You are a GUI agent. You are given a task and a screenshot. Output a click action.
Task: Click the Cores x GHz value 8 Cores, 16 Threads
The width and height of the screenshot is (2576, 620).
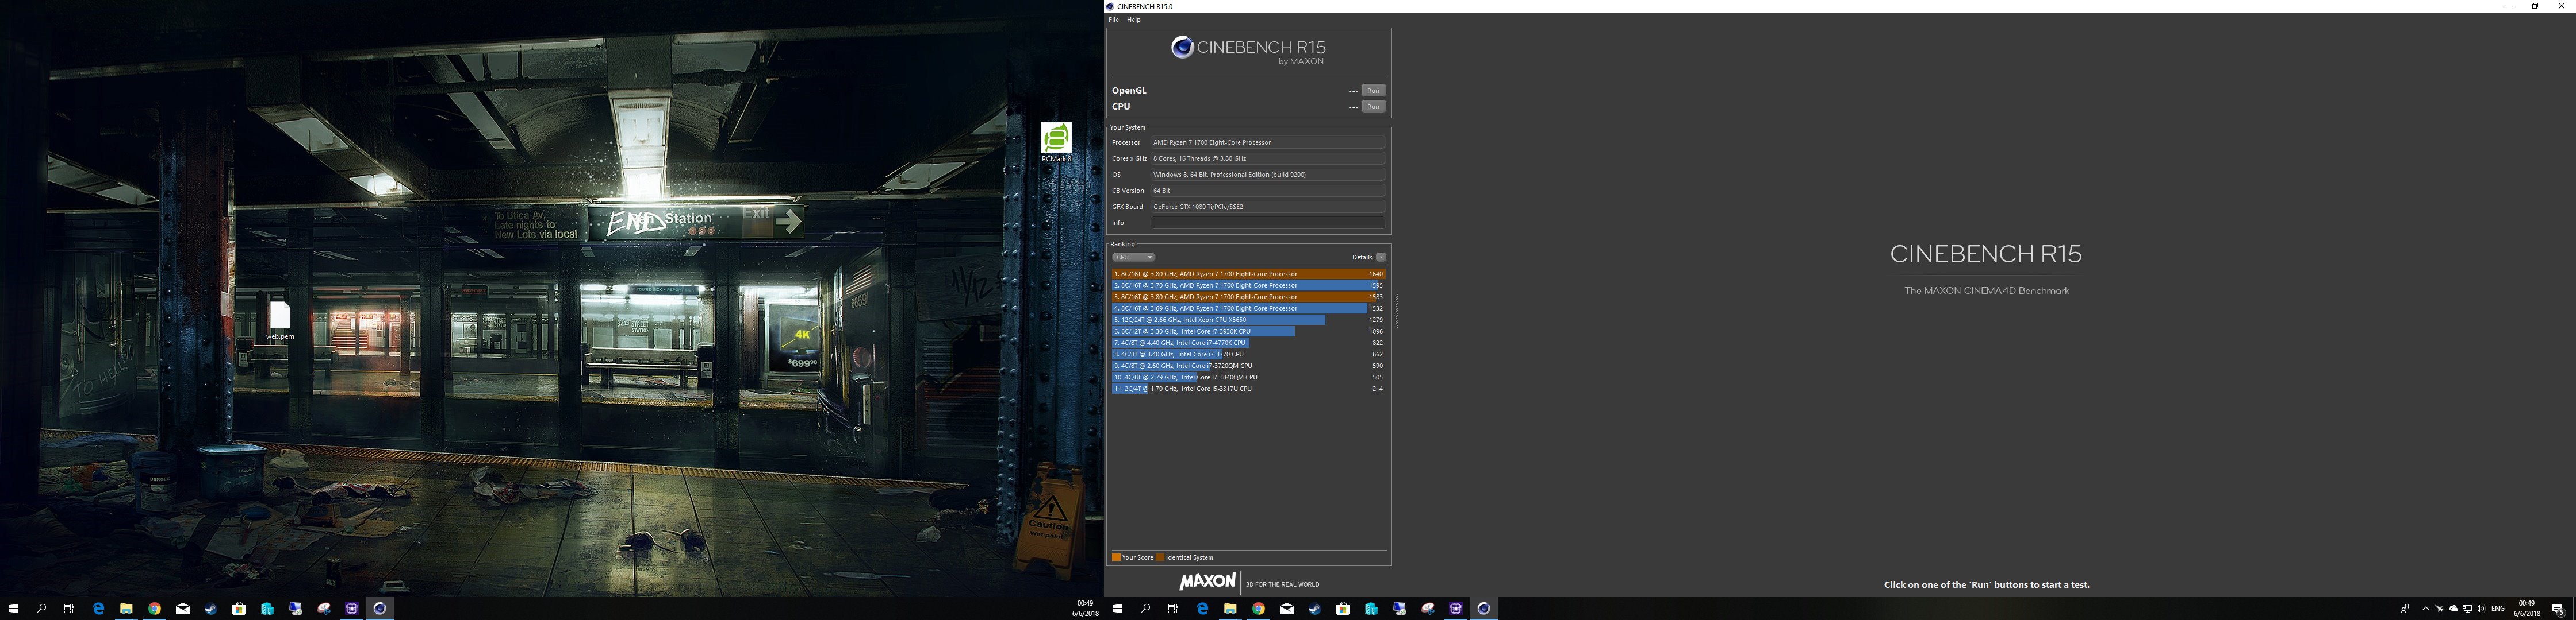1268,159
